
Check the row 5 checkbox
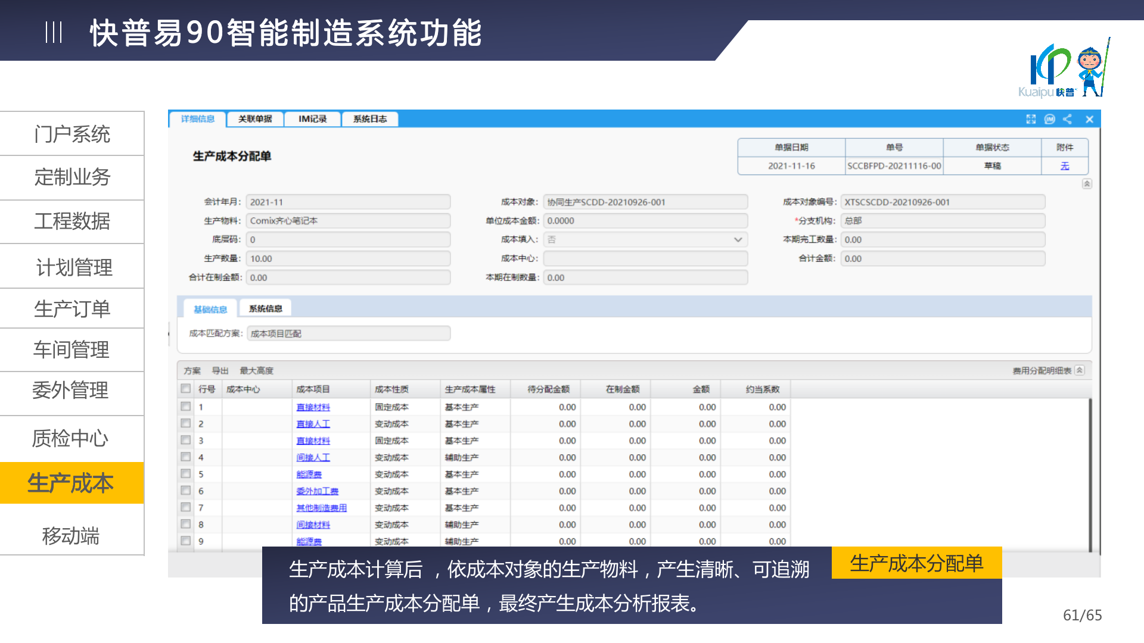click(x=186, y=474)
